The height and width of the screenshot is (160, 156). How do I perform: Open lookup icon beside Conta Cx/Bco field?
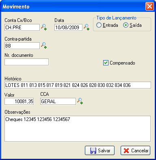(44, 27)
